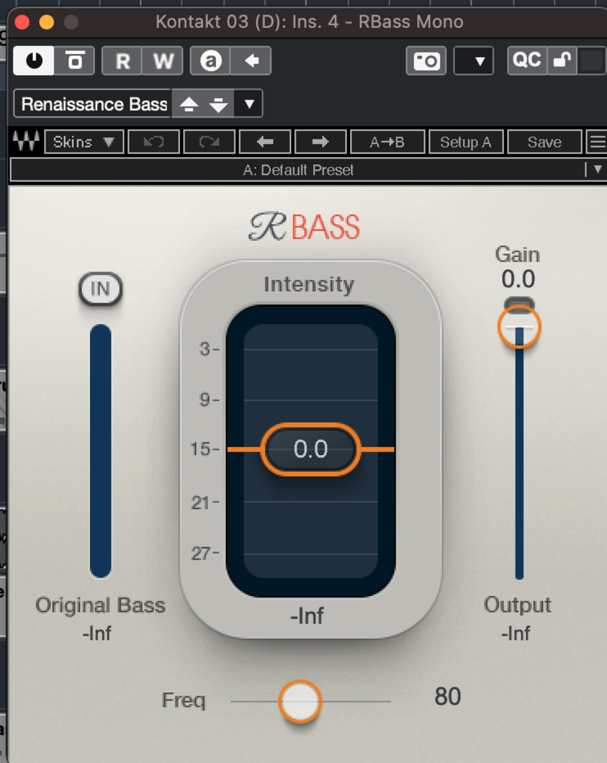Click the Waves redo arrow
607x763 pixels.
(x=209, y=142)
